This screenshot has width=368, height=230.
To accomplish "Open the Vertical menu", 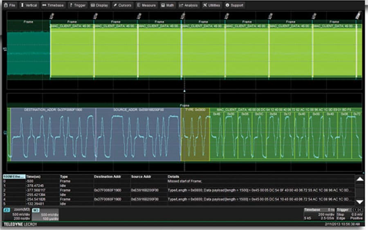I will pos(29,5).
